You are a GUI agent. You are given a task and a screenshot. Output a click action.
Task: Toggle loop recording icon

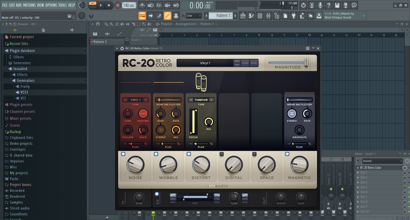pyautogui.click(x=176, y=5)
